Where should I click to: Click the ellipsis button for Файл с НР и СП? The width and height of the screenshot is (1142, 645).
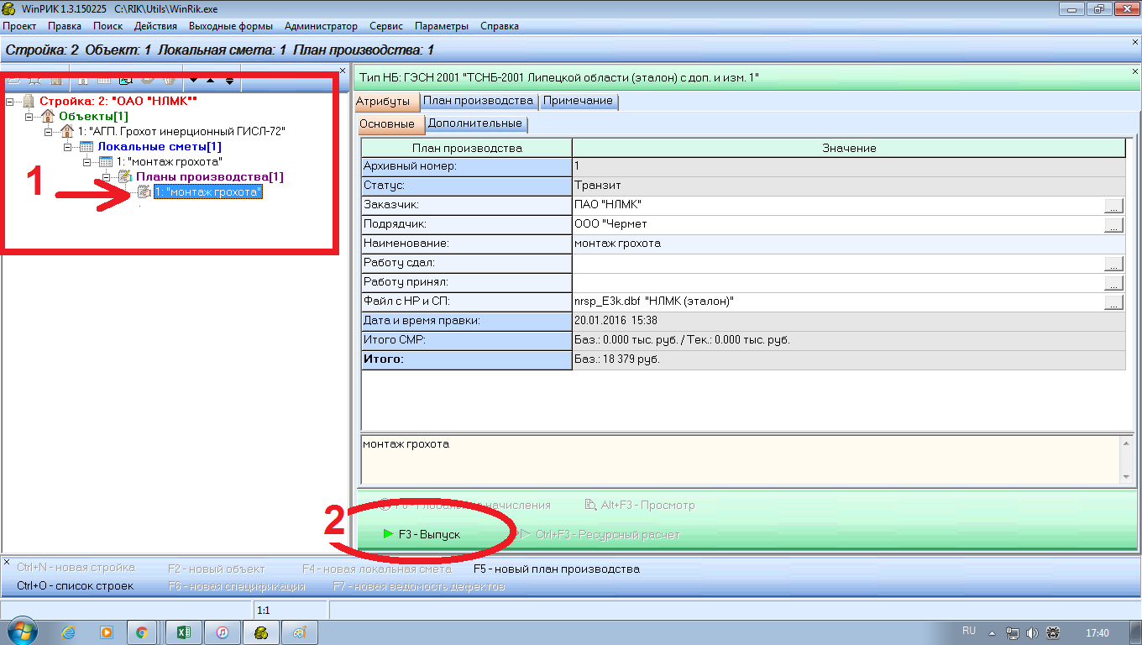point(1113,302)
